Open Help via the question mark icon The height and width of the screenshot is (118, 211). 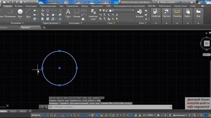click(192, 2)
